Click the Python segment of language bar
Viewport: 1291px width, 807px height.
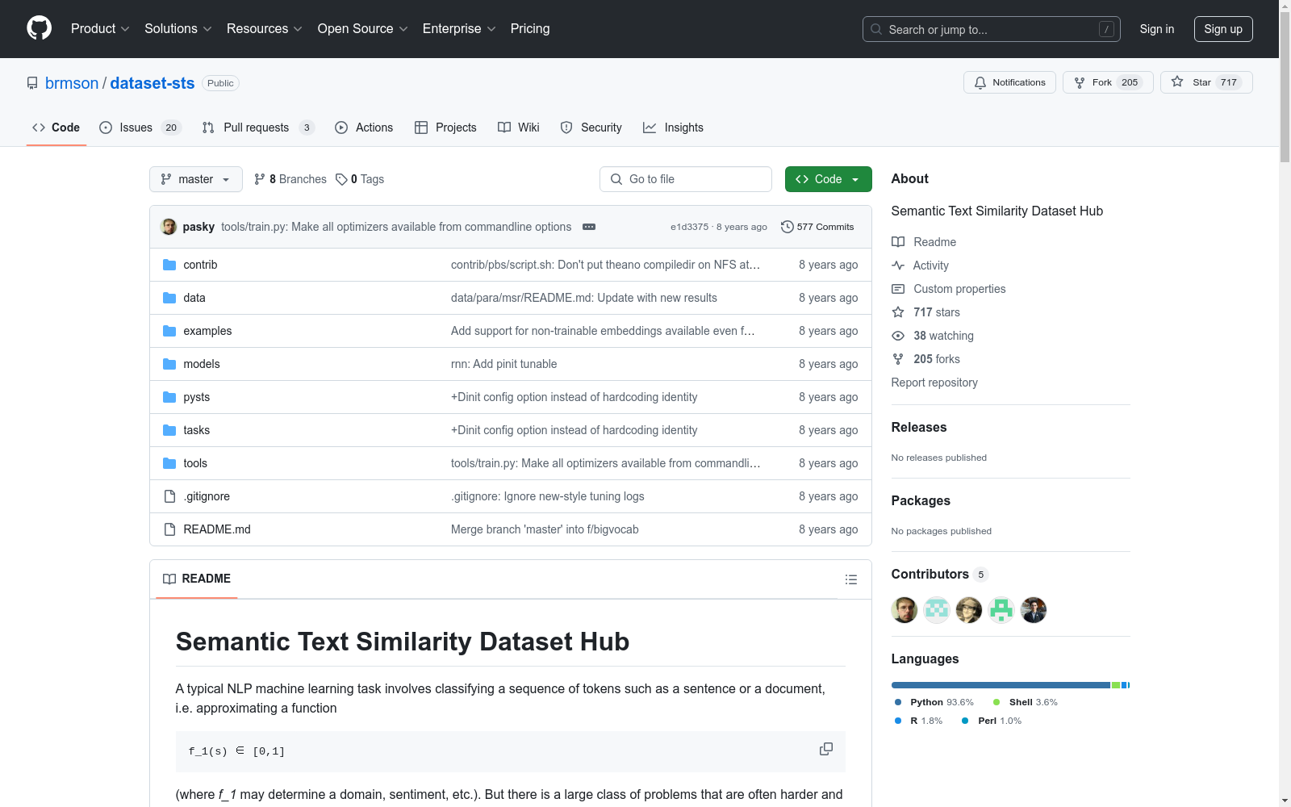click(x=1001, y=685)
